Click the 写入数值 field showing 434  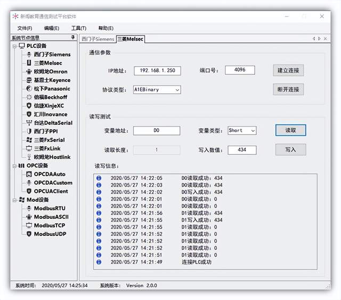tap(242, 150)
